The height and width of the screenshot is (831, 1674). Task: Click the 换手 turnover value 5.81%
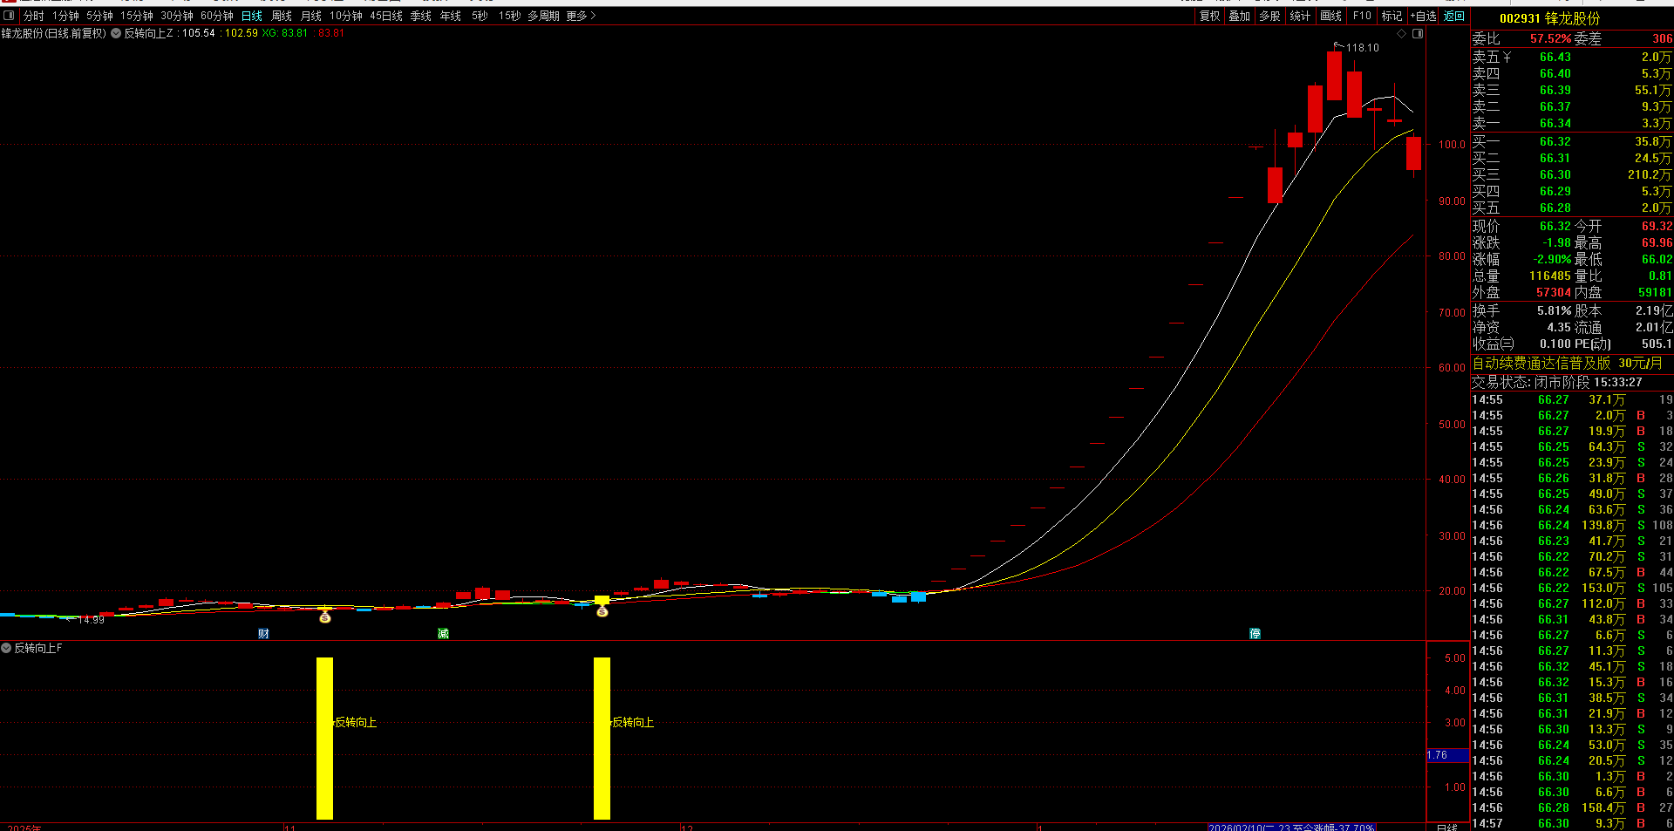(1554, 310)
